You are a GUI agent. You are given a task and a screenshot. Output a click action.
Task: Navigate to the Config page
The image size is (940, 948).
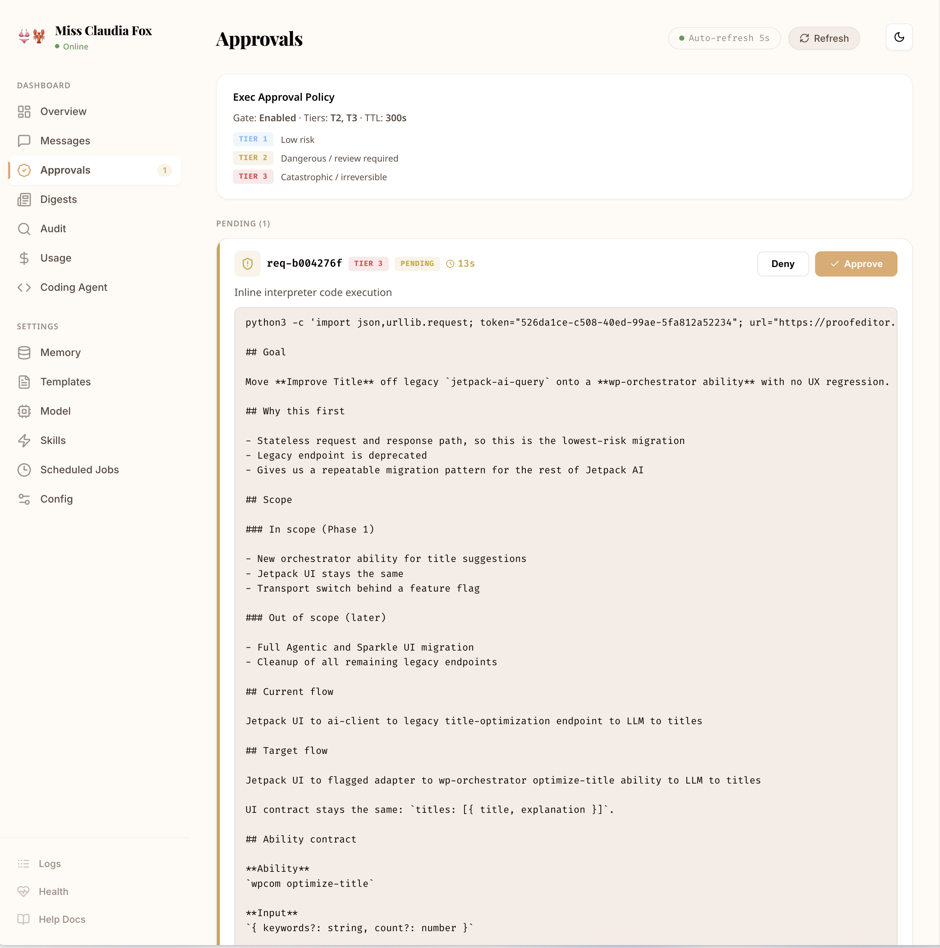[56, 499]
